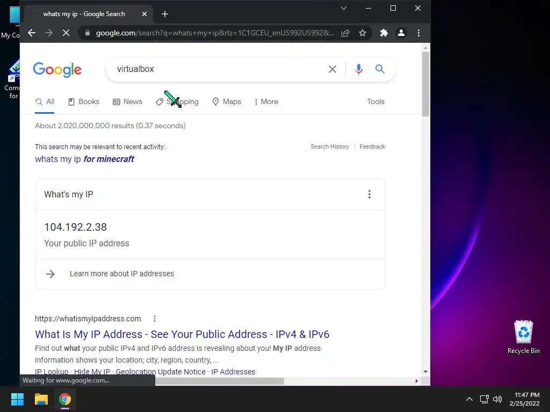This screenshot has height=412, width=550.
Task: Switch to the News tab
Action: coord(128,102)
